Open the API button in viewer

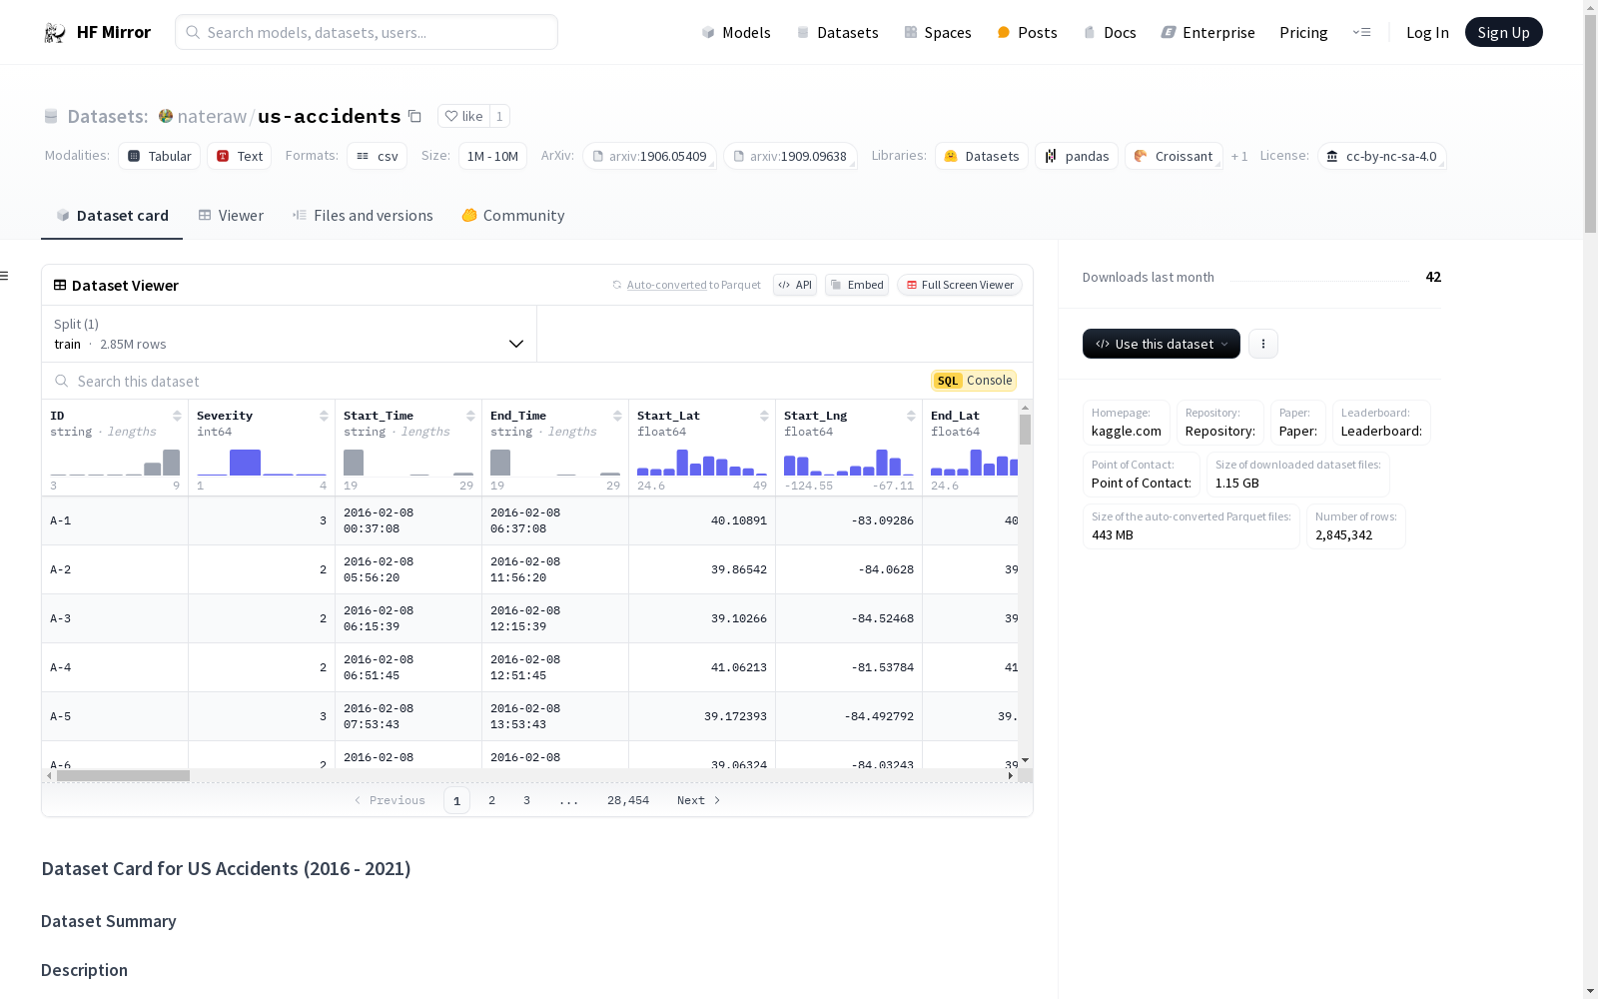795,285
